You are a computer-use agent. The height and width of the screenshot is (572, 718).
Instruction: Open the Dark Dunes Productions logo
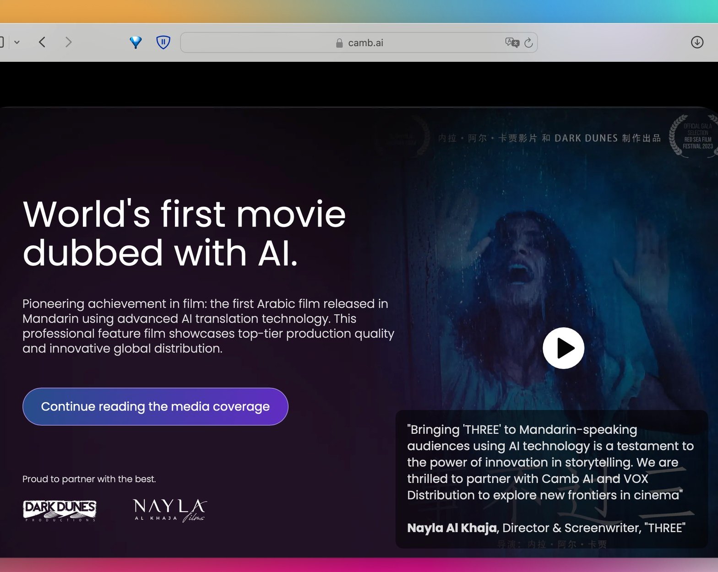click(60, 511)
